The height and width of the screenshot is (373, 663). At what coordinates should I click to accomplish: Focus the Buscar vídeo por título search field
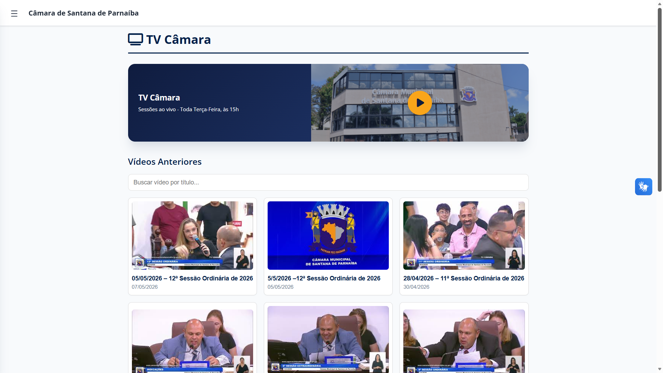tap(328, 182)
